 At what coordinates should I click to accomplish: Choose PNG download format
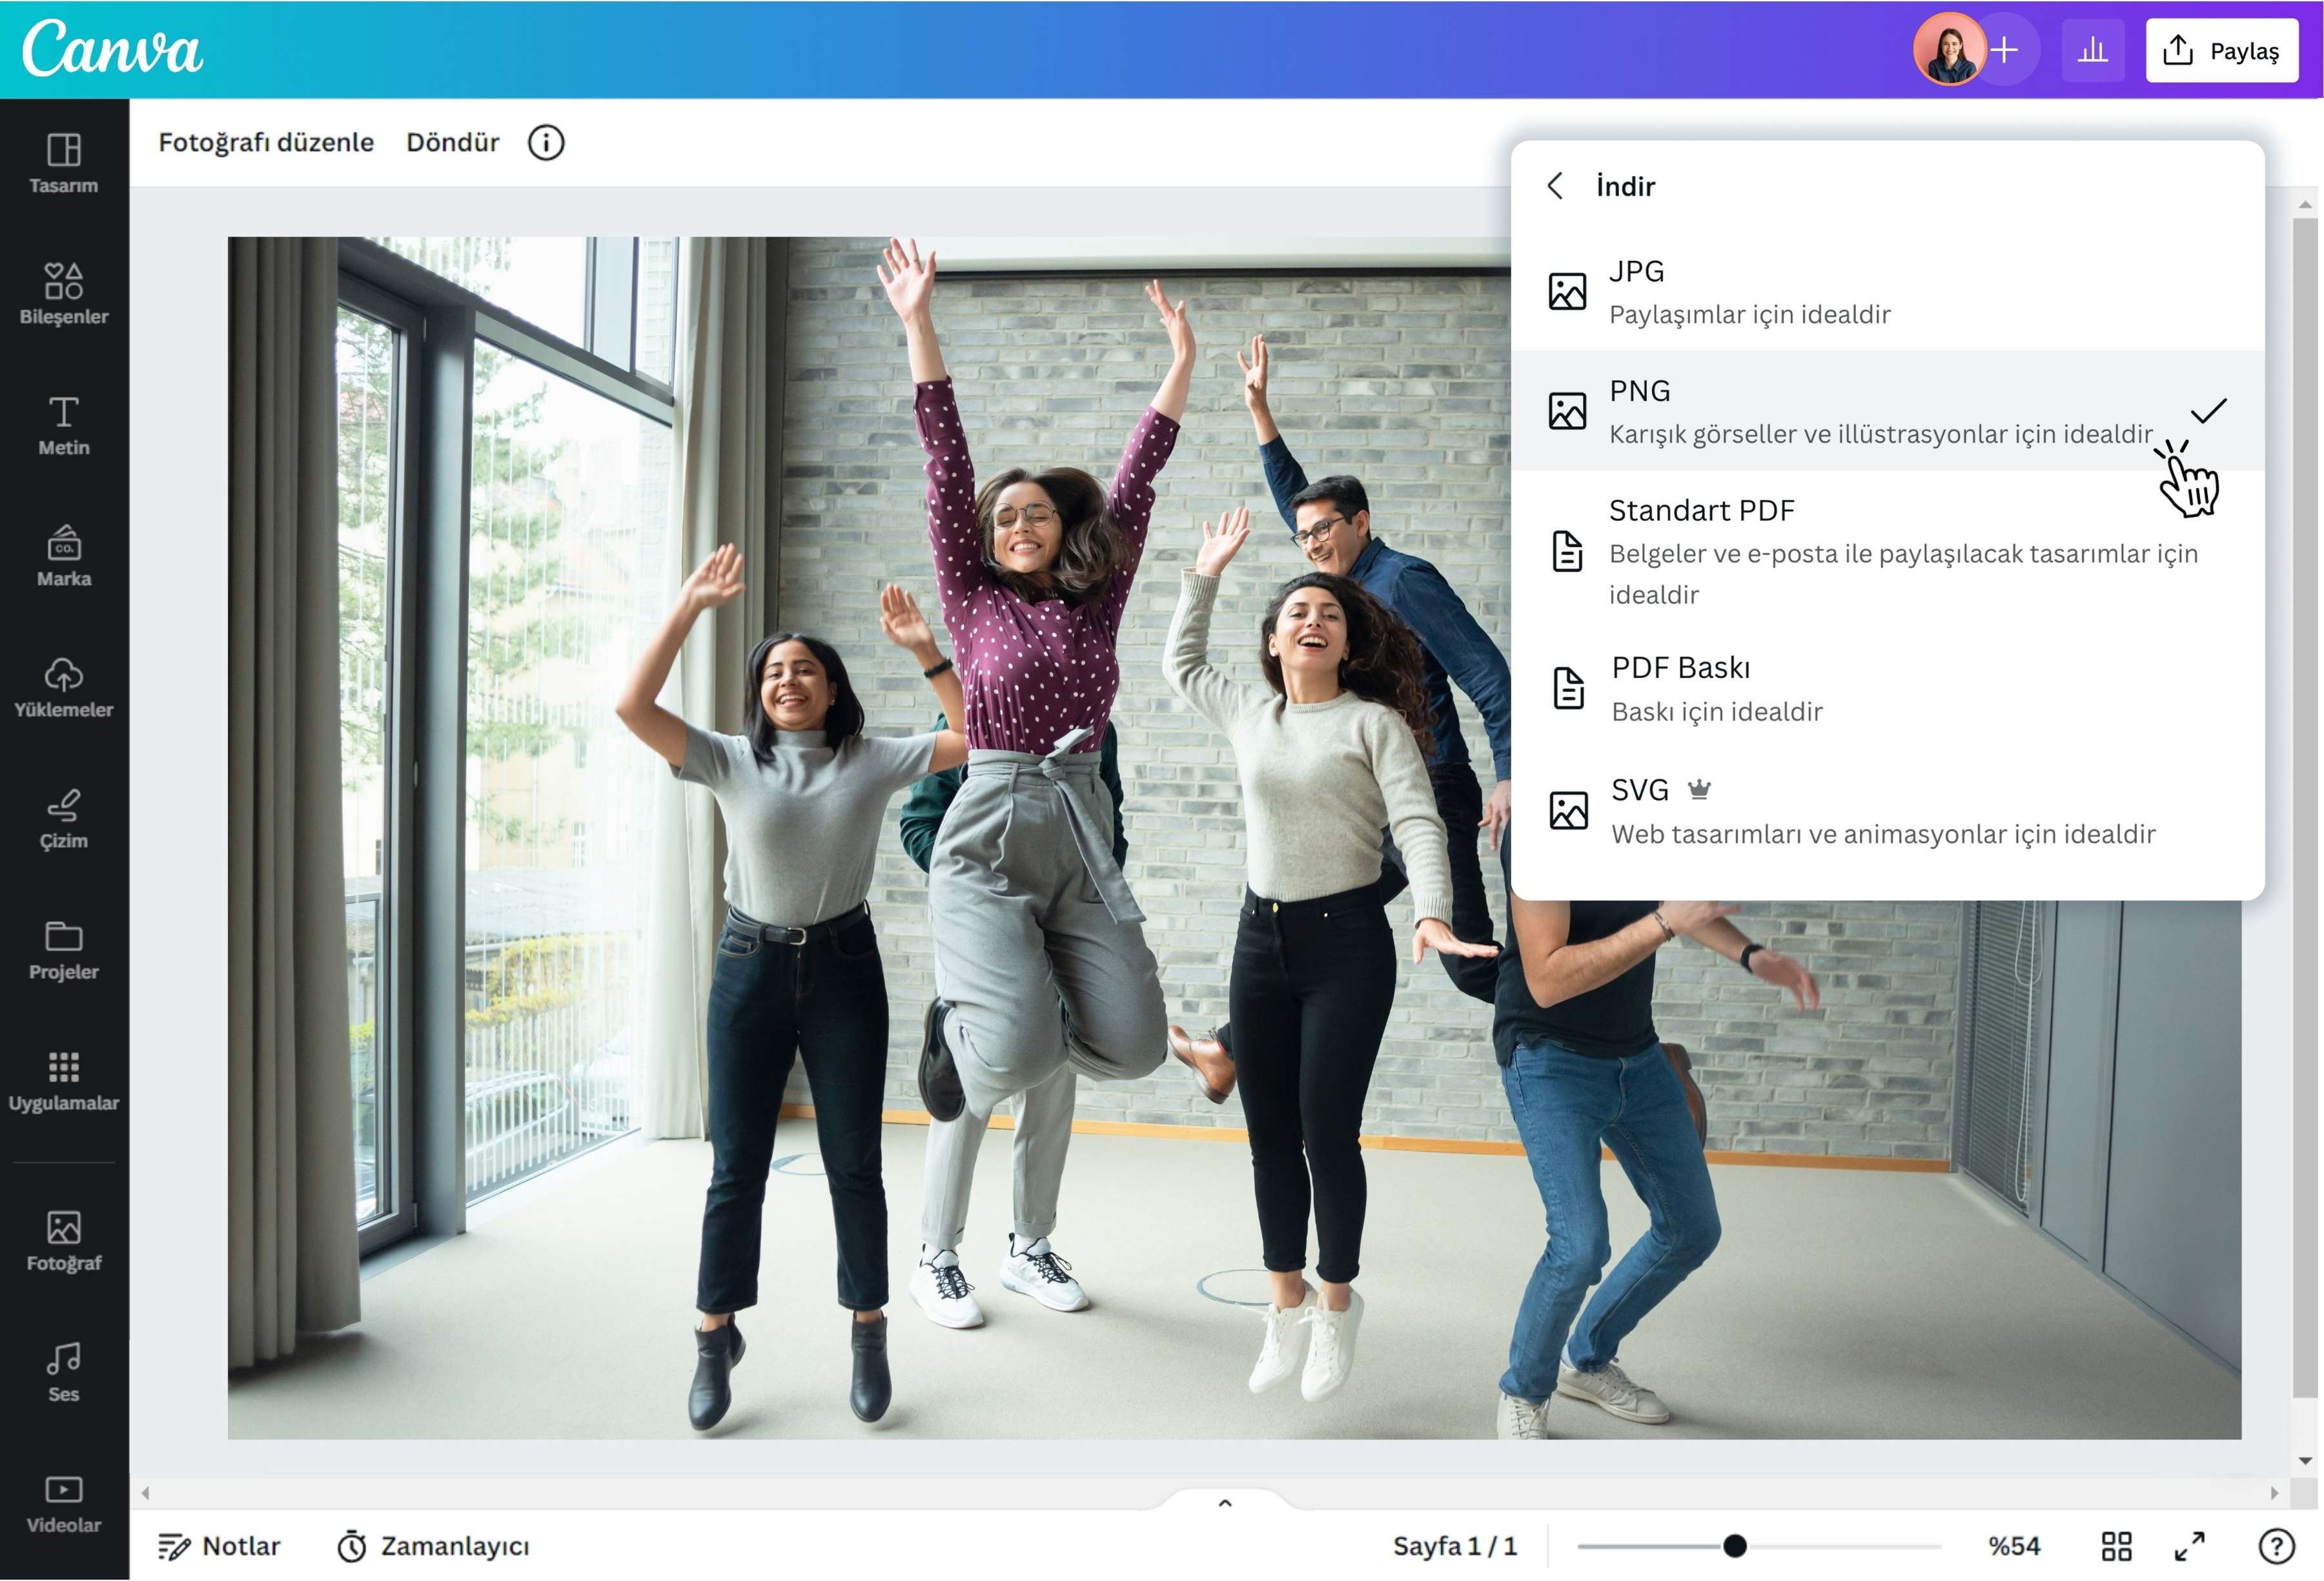[x=1887, y=411]
